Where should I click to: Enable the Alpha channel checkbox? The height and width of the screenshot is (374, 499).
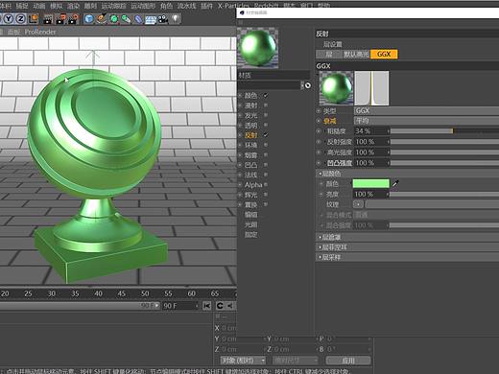266,185
